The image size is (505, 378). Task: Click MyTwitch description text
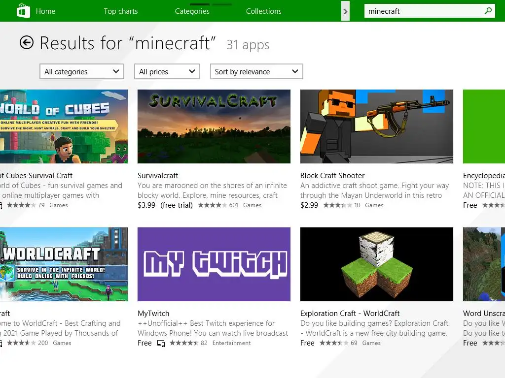[x=213, y=328]
